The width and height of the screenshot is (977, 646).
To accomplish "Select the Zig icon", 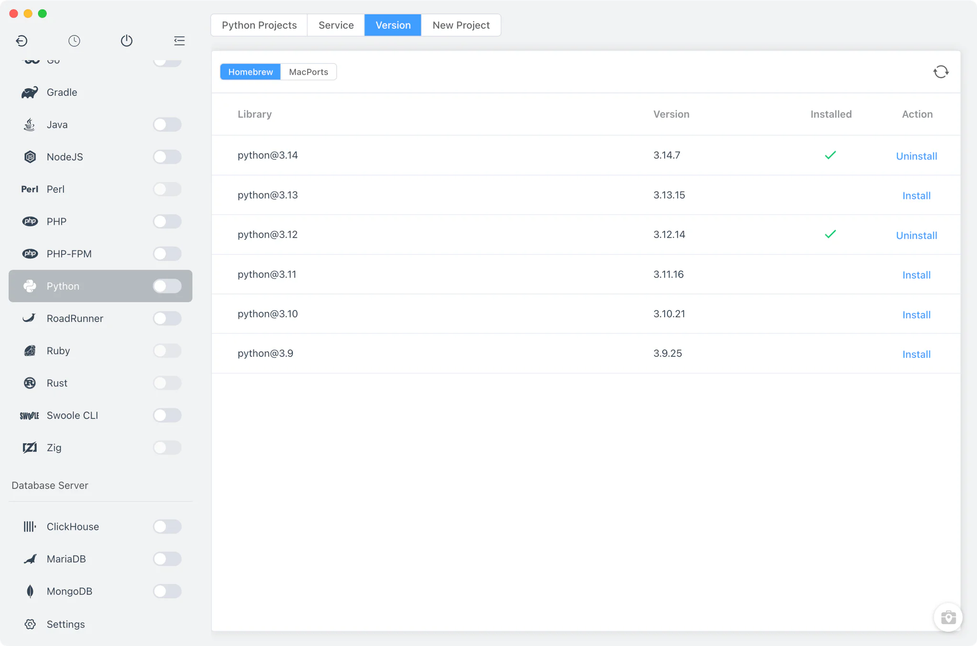I will [30, 448].
